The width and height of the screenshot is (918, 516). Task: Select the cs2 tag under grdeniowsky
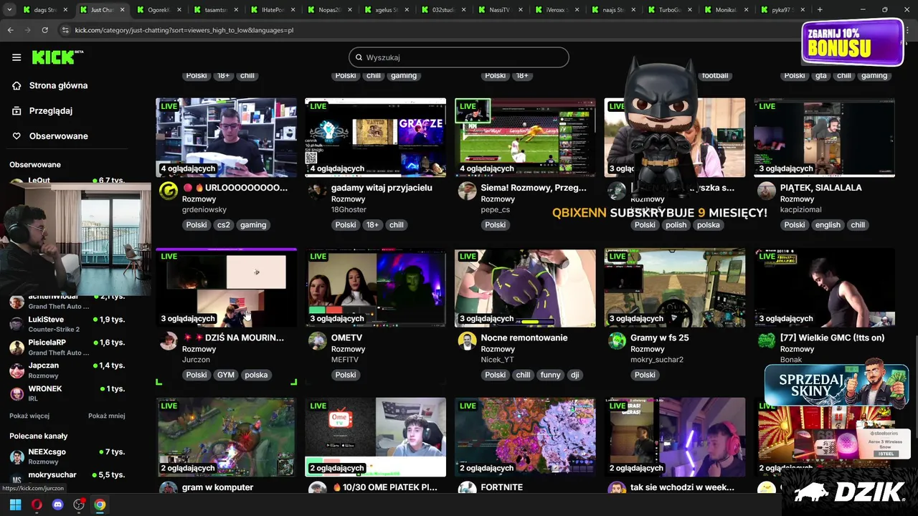(x=223, y=224)
